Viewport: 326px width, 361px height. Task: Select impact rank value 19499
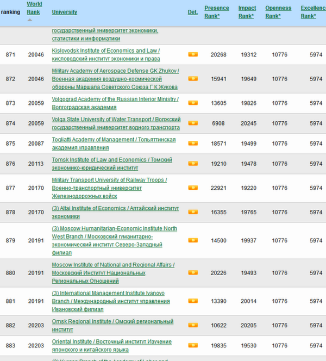coord(249,144)
